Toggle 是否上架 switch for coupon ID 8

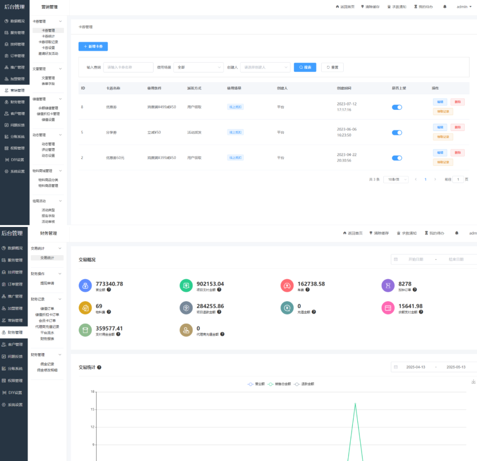(397, 107)
